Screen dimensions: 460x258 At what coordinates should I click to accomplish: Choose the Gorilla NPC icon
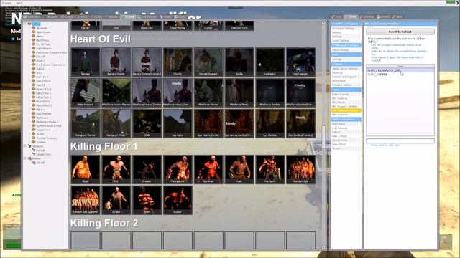click(x=239, y=62)
